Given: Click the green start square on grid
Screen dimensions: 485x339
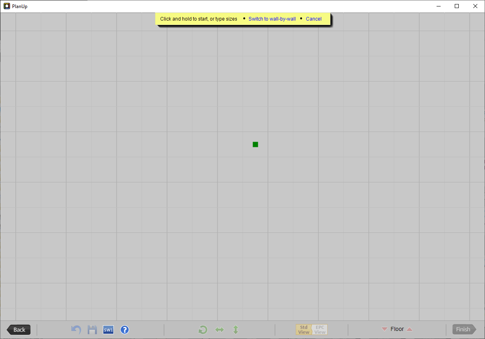Looking at the screenshot, I should point(255,144).
